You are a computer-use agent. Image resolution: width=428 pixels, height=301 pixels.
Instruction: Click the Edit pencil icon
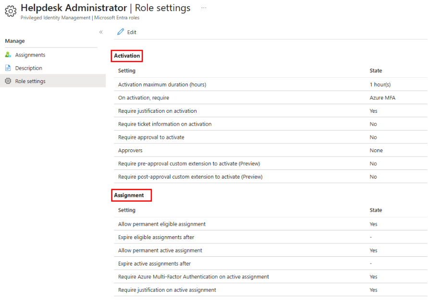point(121,32)
